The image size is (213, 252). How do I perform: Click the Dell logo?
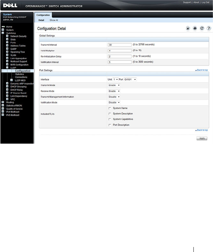(10, 5)
